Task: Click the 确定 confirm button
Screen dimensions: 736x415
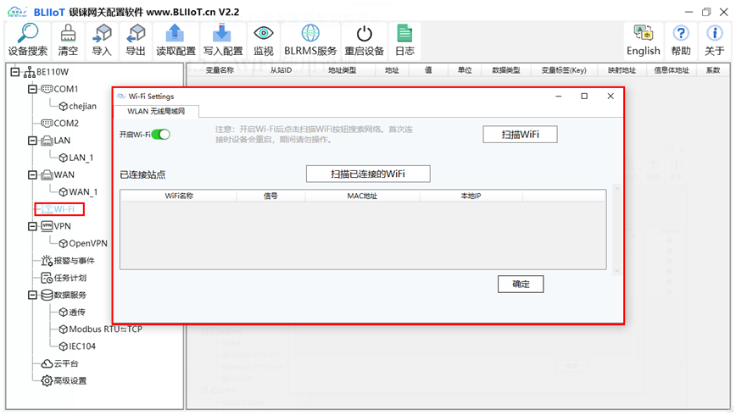Action: coord(520,284)
